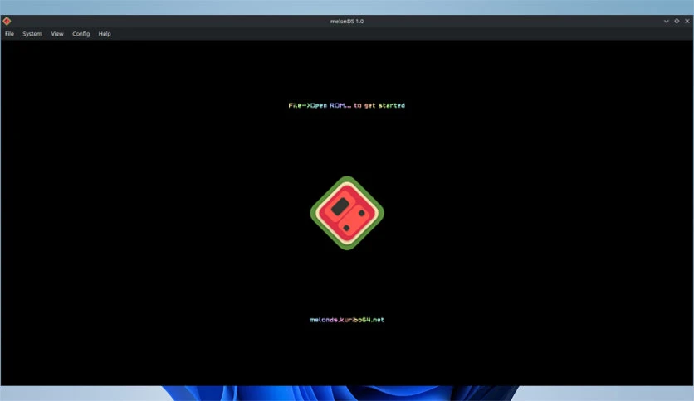Close the melonDS window
694x401 pixels.
coord(687,21)
